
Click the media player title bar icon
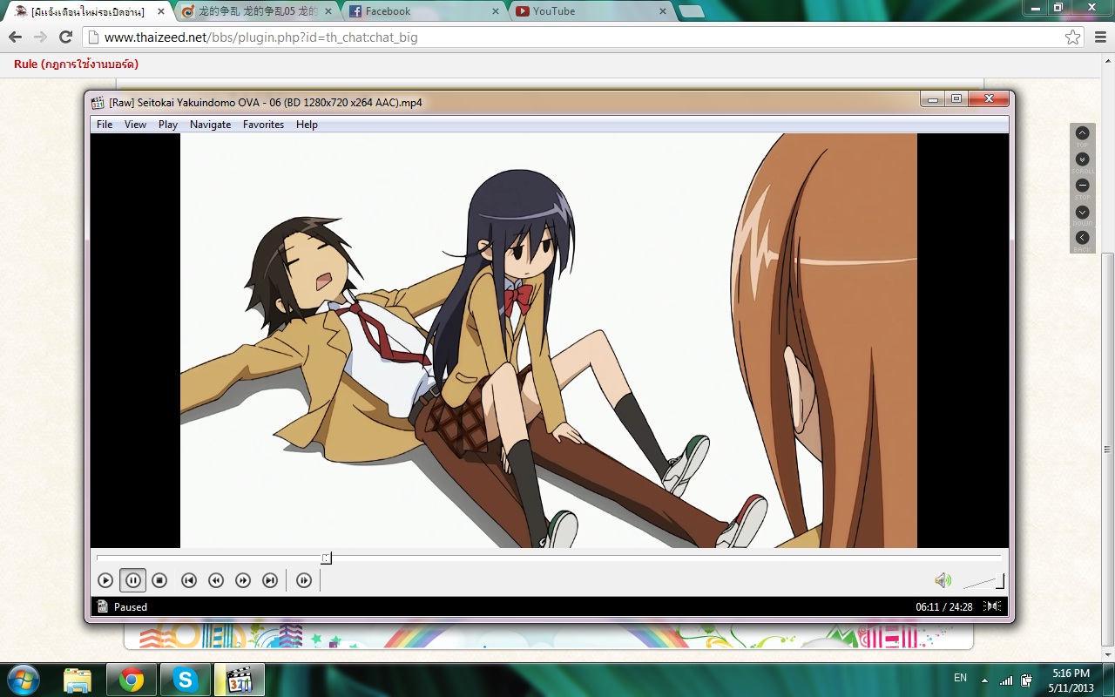point(98,102)
